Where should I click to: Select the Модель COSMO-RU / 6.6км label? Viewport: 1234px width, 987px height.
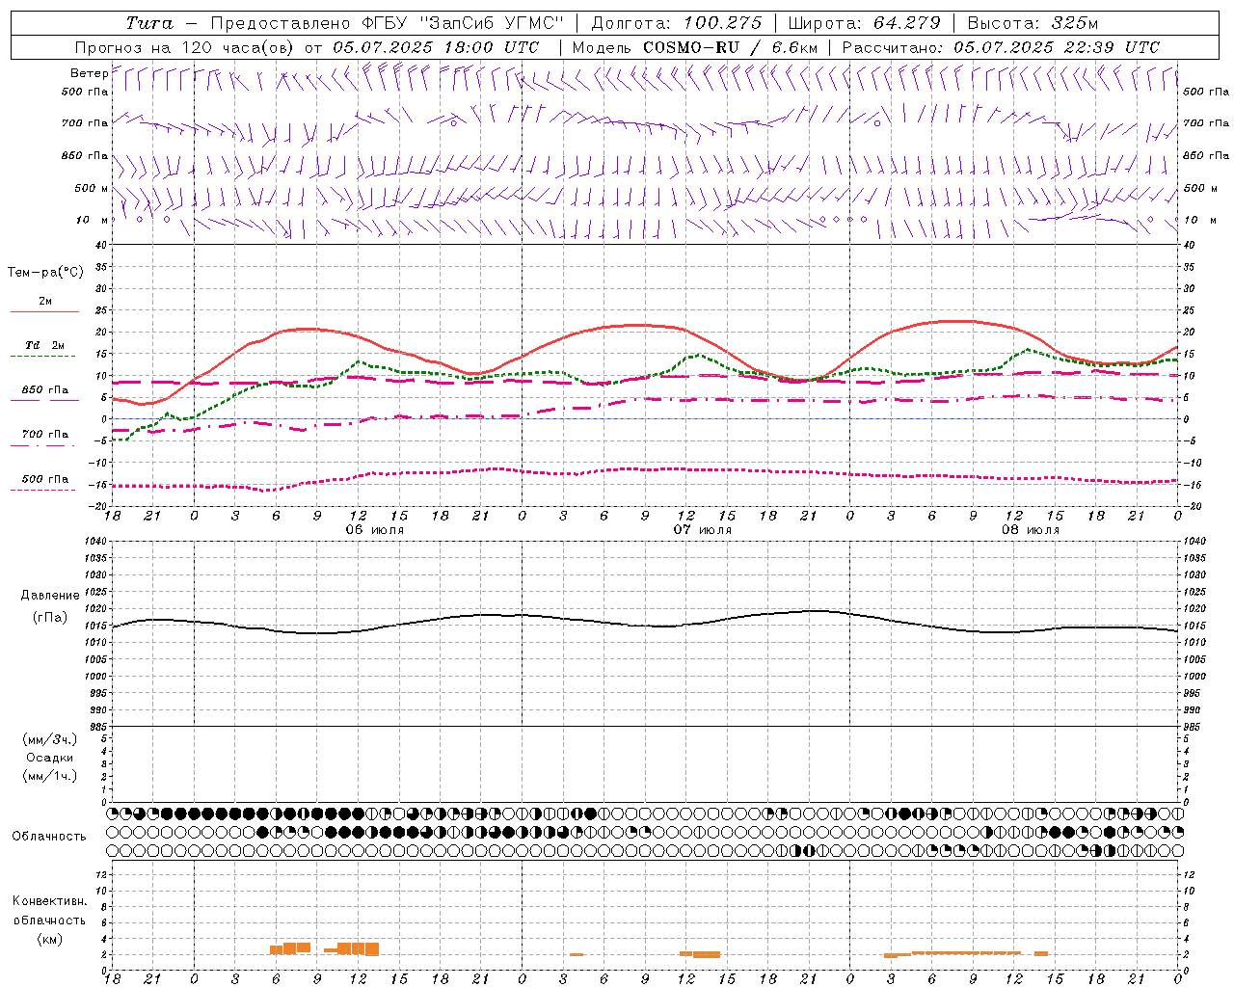tap(695, 47)
